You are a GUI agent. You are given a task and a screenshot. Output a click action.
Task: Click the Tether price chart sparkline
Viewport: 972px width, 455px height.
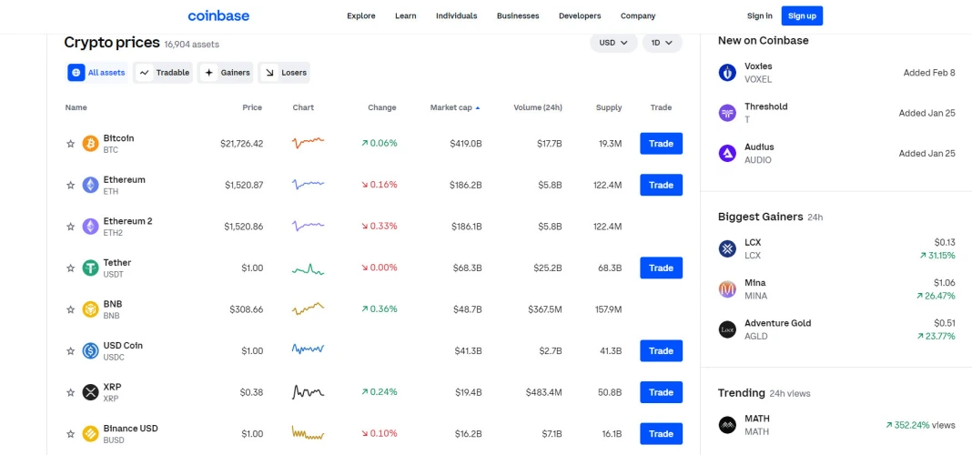(308, 268)
